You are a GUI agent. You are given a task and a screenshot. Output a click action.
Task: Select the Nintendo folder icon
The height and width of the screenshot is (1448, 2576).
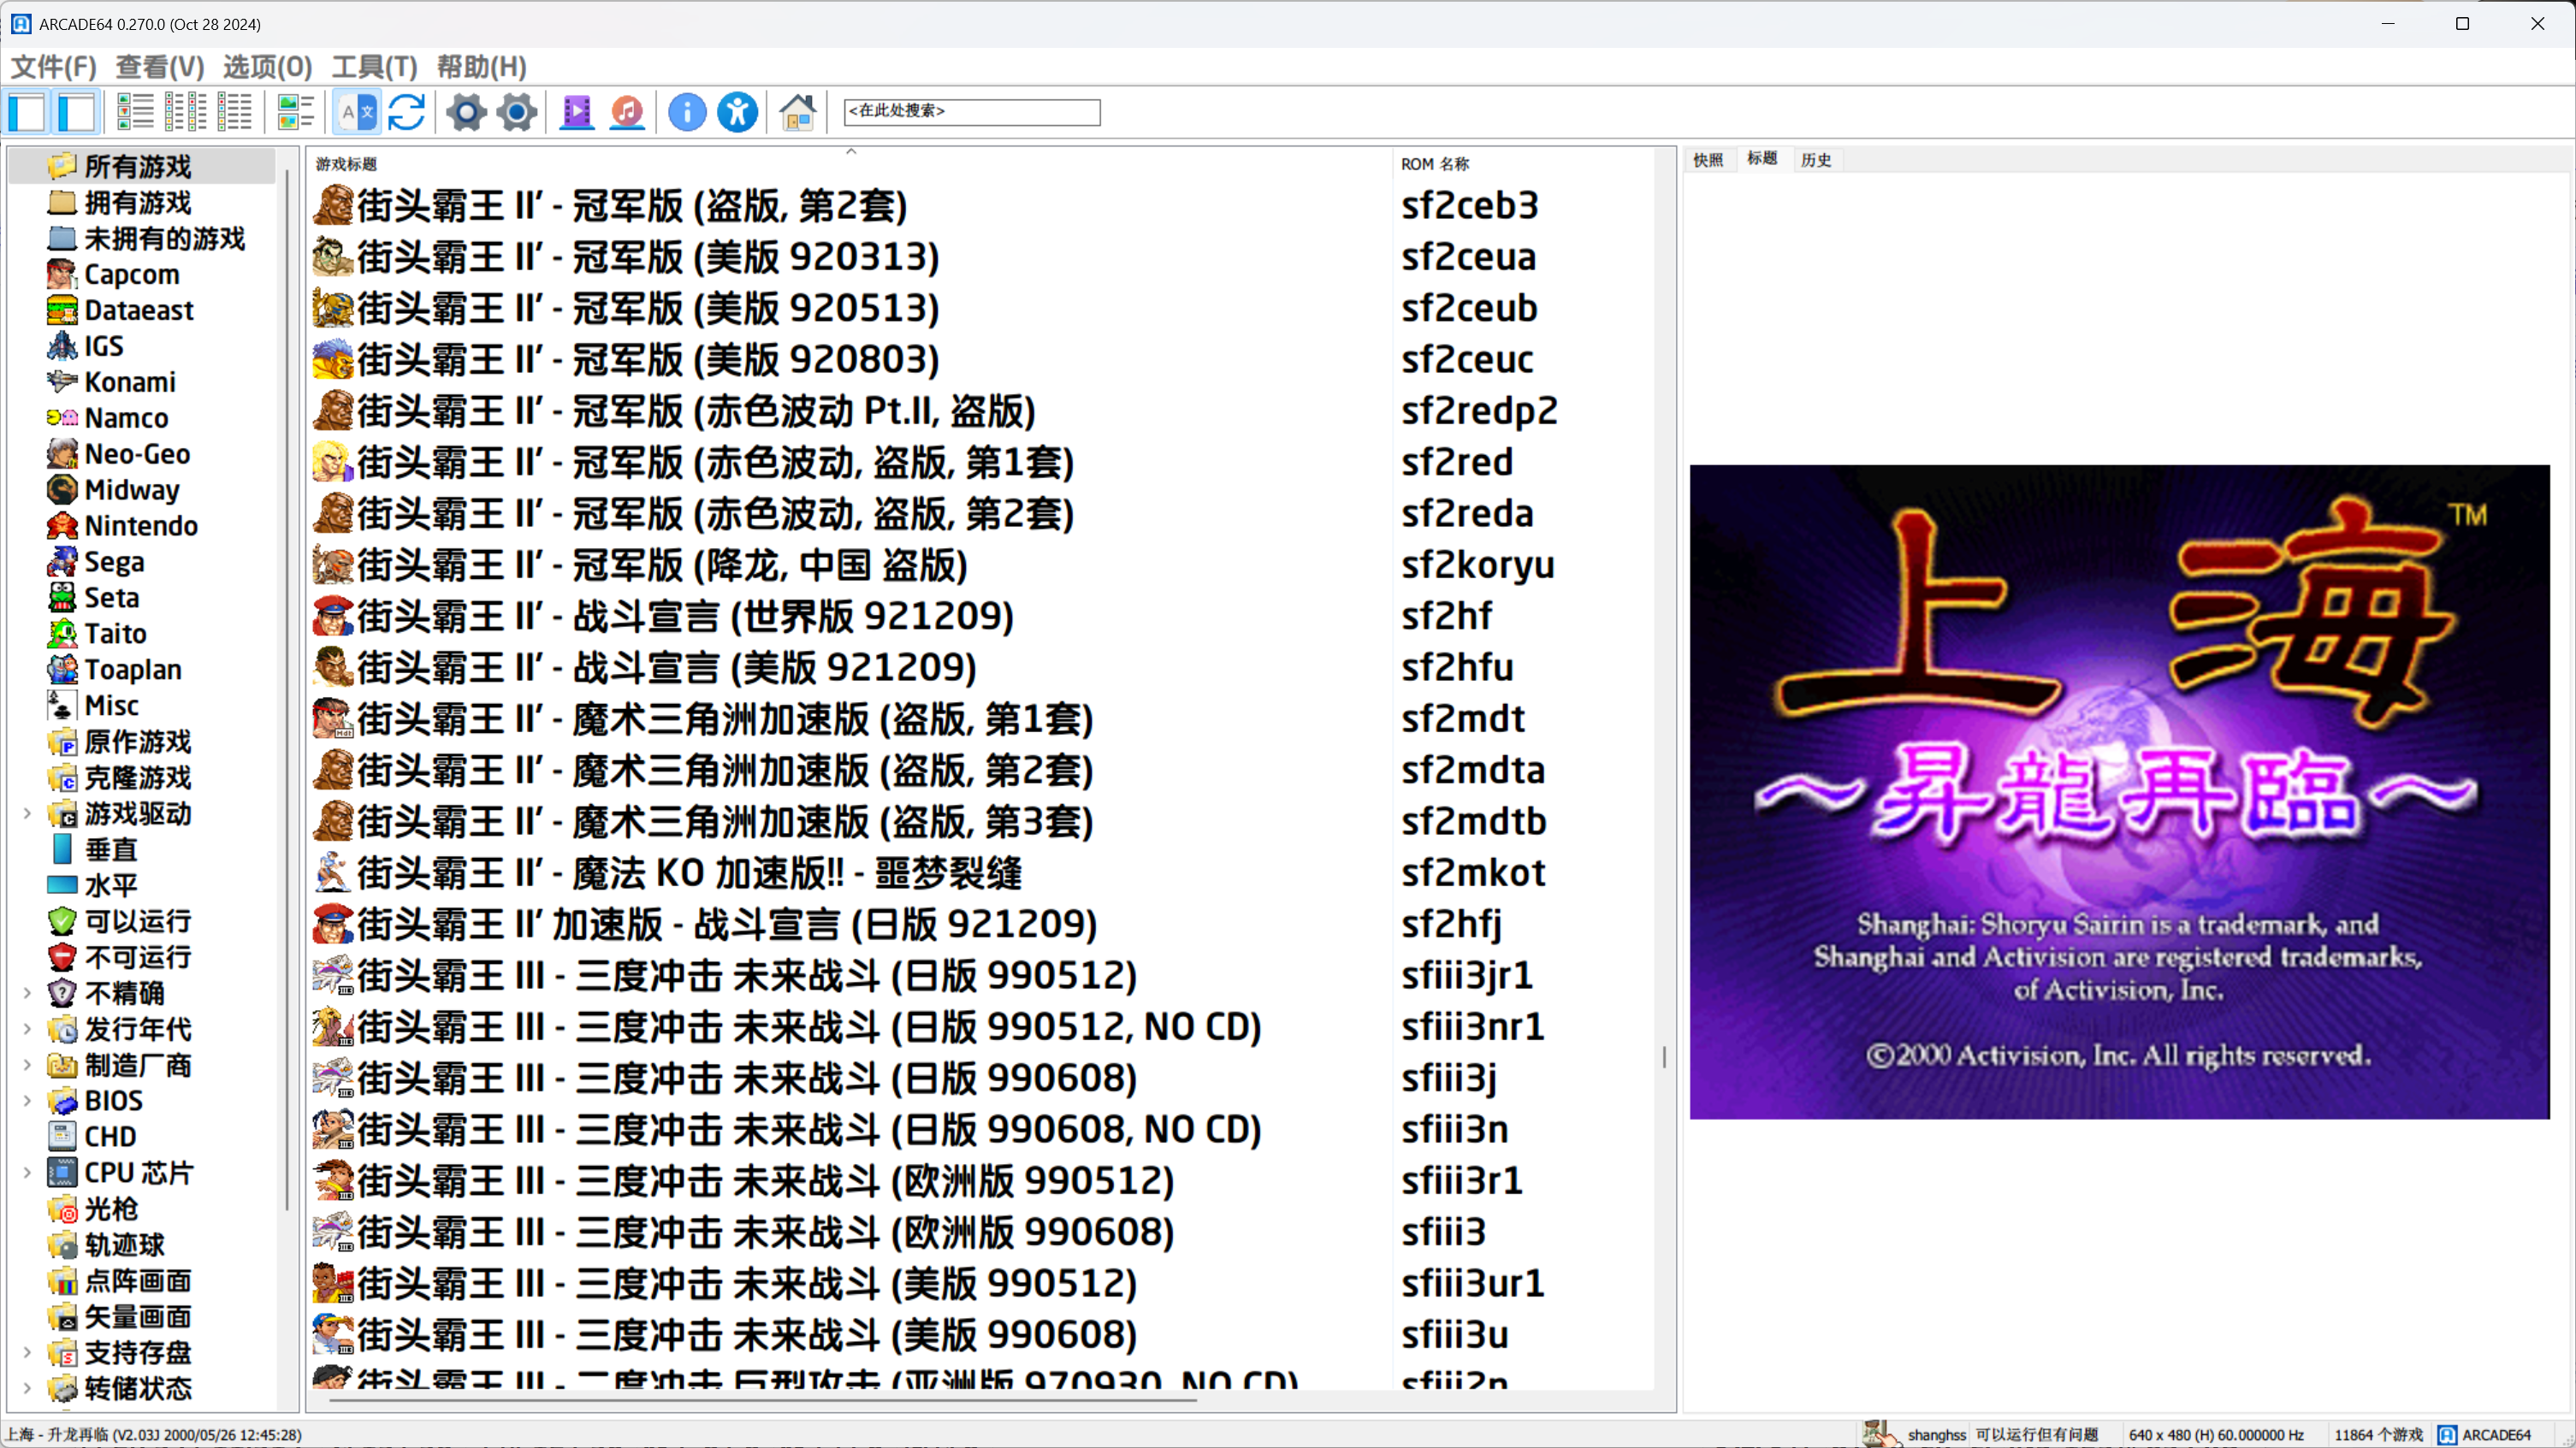coord(62,526)
